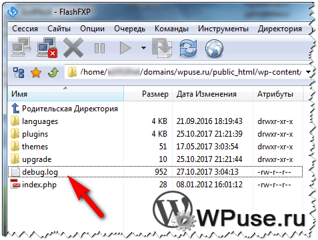Click the Transfer files document icon
Viewport: 318px width, 240px height.
(x=162, y=47)
